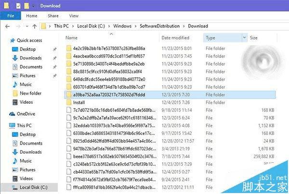Click pin icon beside Pictures
The height and width of the screenshot is (194, 289).
click(x=54, y=76)
